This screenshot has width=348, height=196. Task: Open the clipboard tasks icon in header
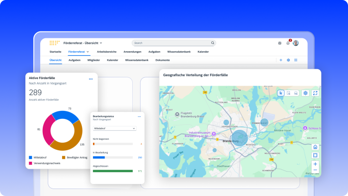click(279, 43)
